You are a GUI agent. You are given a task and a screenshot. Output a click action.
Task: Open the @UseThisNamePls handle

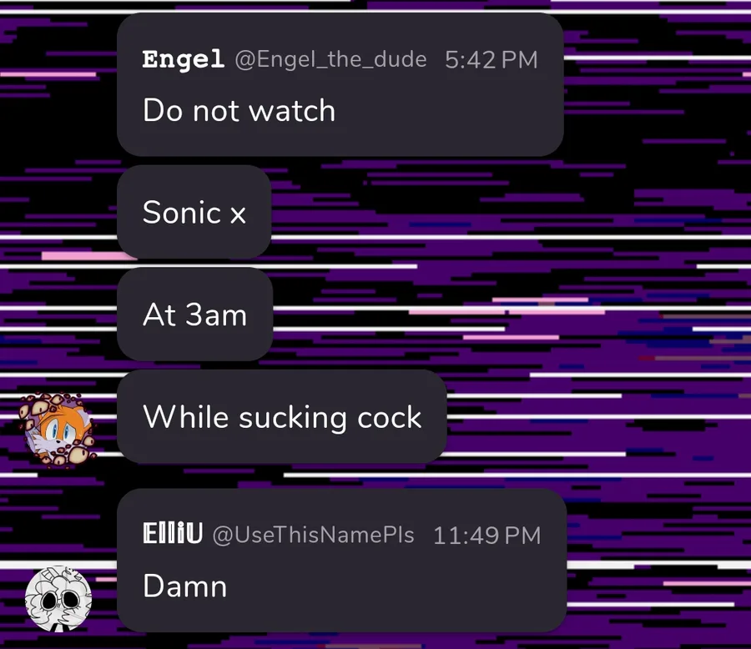313,535
